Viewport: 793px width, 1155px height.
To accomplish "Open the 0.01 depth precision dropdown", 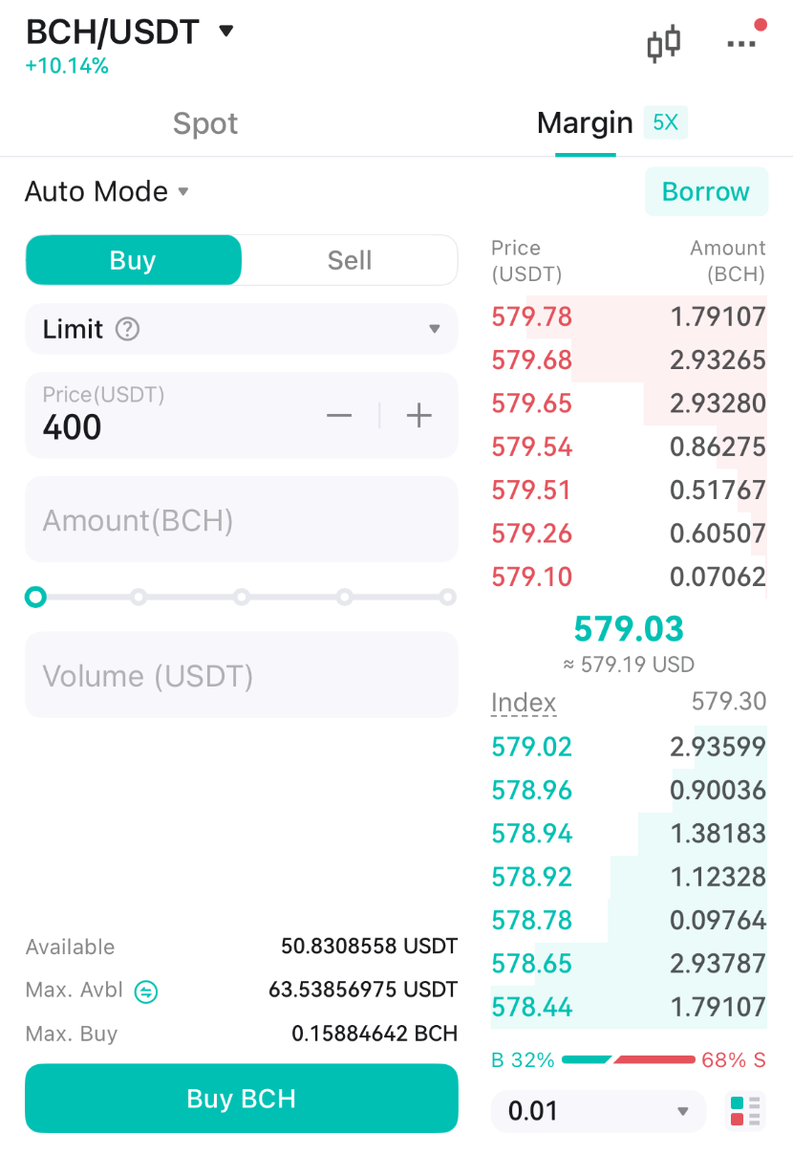I will 598,1111.
